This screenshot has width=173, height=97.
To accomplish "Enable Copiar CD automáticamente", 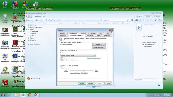I will click(x=61, y=60).
